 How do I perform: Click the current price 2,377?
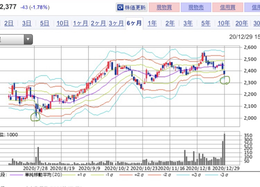pos(8,7)
